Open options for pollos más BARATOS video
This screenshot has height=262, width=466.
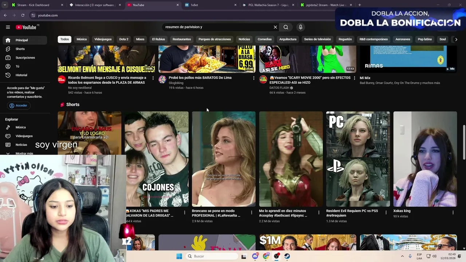click(x=254, y=78)
